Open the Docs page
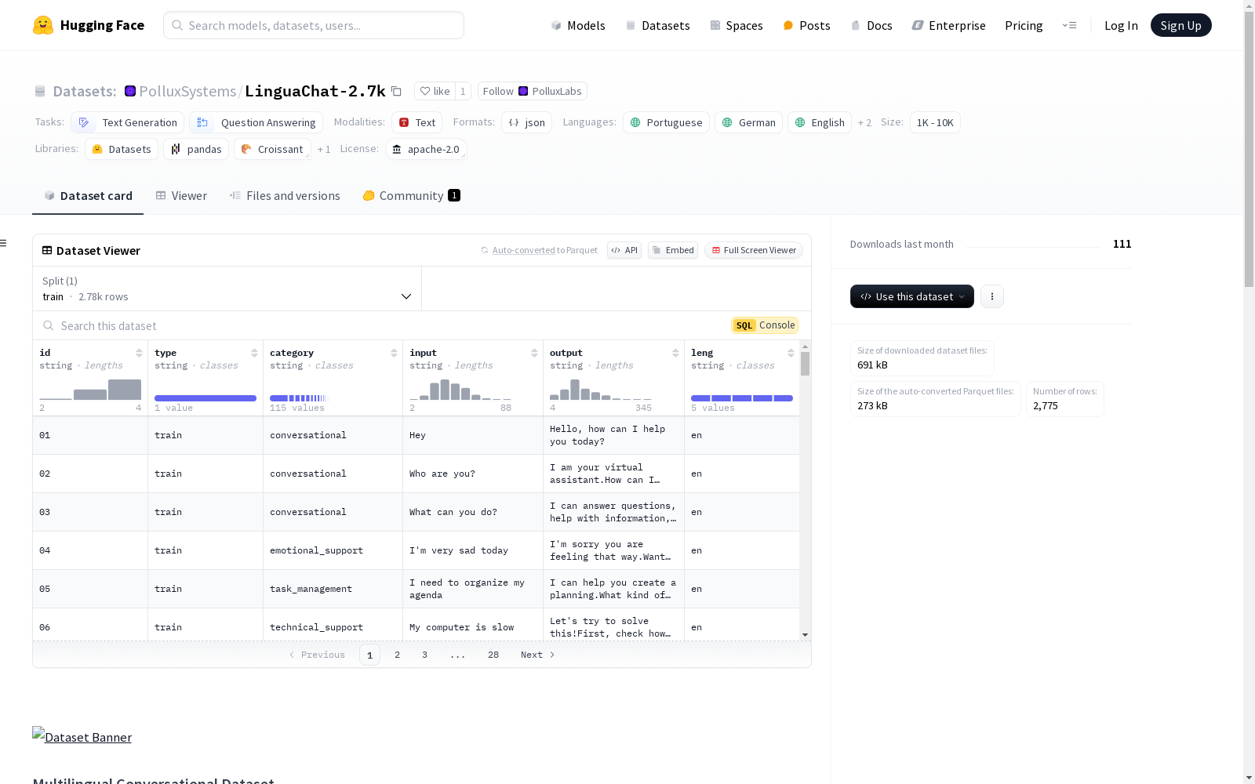Image resolution: width=1255 pixels, height=784 pixels. pos(871,25)
